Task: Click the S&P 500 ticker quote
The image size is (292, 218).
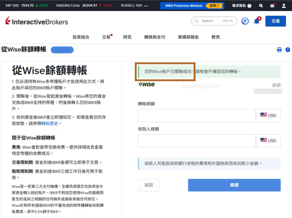Action: click(27, 6)
